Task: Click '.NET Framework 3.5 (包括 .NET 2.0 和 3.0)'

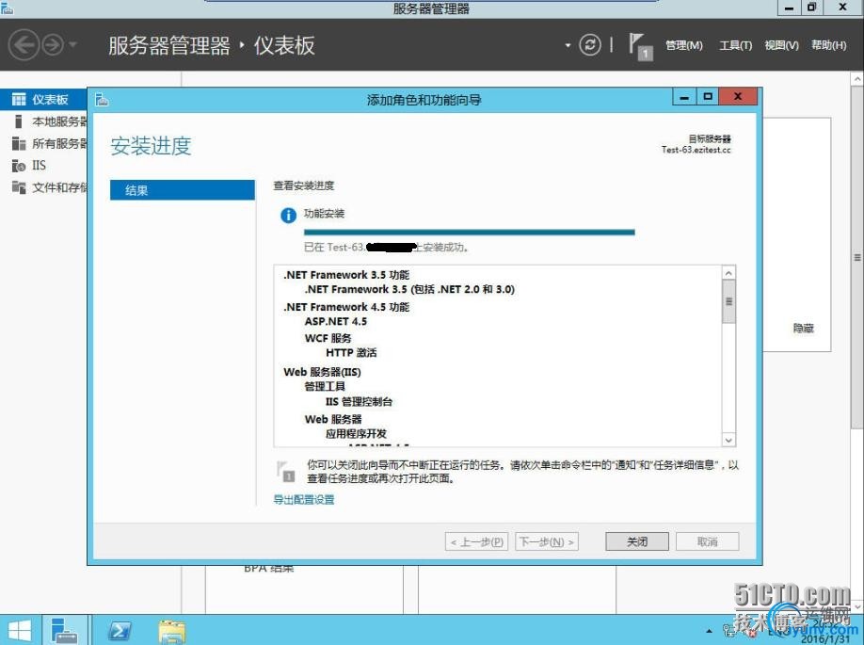Action: [x=409, y=289]
